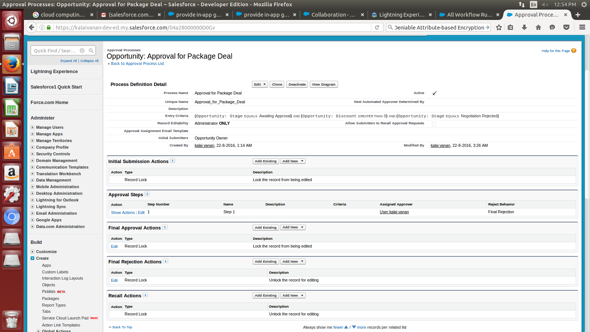Viewport: 590px width, 332px height.
Task: Go to Firefox home page icon
Action: pos(538,27)
